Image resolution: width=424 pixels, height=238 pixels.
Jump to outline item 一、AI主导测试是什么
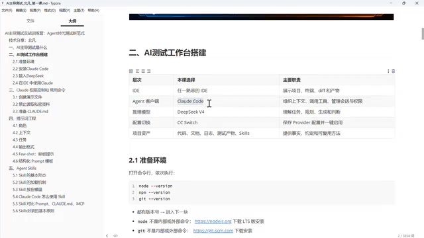click(28, 48)
